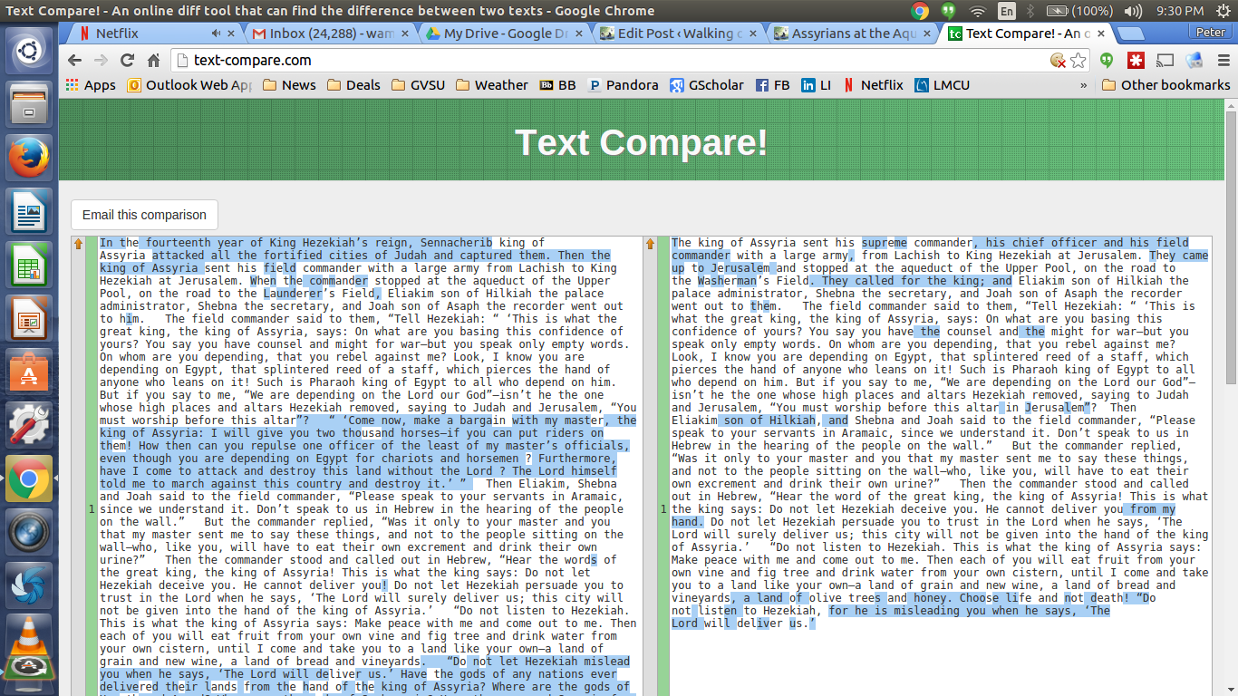
Task: Reload the page using the refresh icon
Action: click(127, 61)
